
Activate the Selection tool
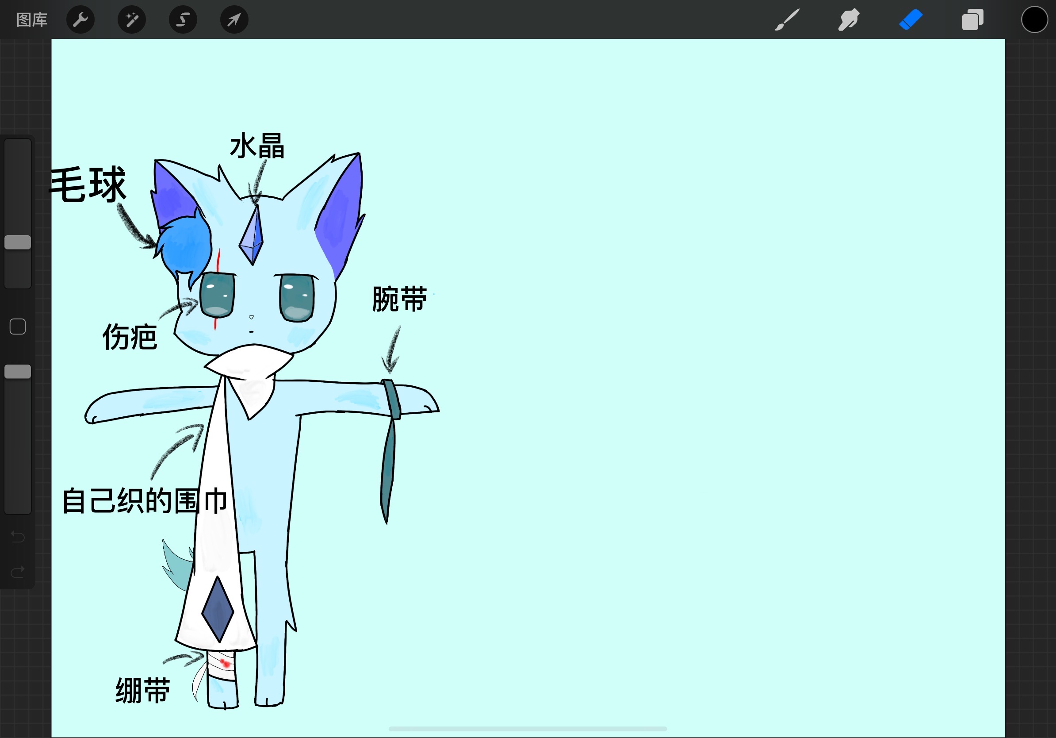183,19
